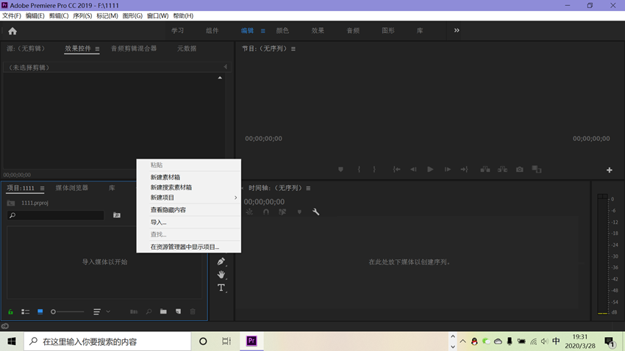Open the 效果 workspace
Viewport: 625px width, 351px height.
tap(318, 31)
